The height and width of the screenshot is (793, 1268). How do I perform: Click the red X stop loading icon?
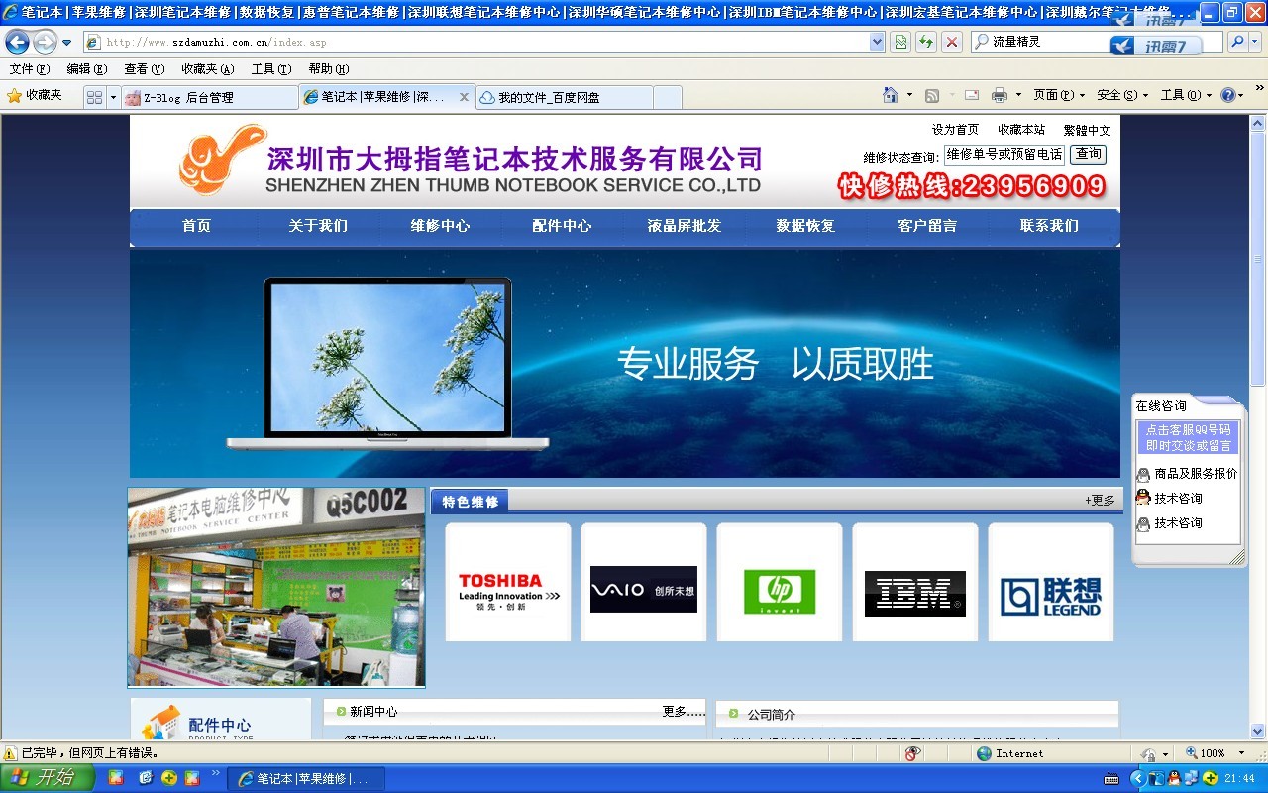click(952, 42)
